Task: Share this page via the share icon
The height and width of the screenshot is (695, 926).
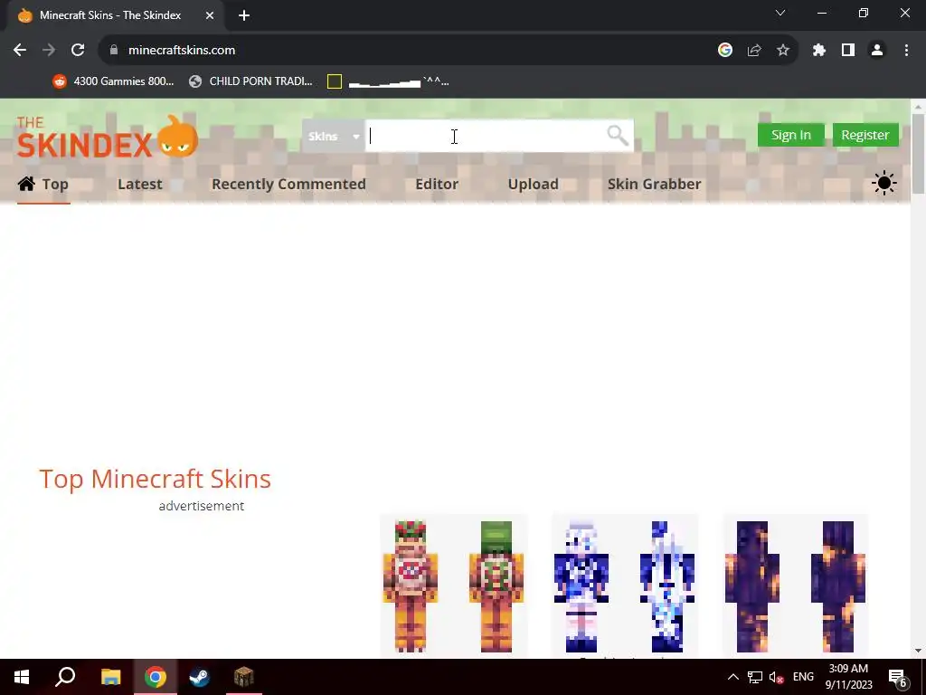Action: 754,51
